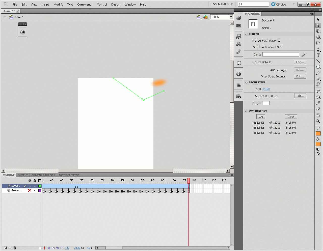The width and height of the screenshot is (323, 251).
Task: Open the Insert menu
Action: coord(45,5)
